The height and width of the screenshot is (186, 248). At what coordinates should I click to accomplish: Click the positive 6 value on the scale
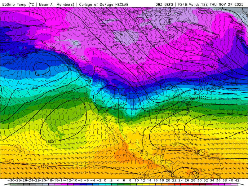124,180
